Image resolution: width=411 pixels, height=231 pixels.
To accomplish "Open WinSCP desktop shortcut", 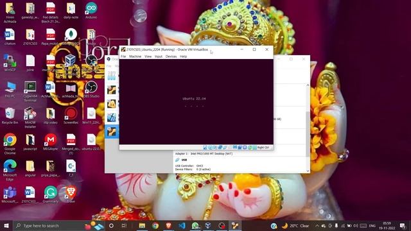I will 10,63.
